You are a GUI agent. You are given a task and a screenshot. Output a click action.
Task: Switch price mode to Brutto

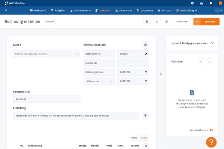144,138
